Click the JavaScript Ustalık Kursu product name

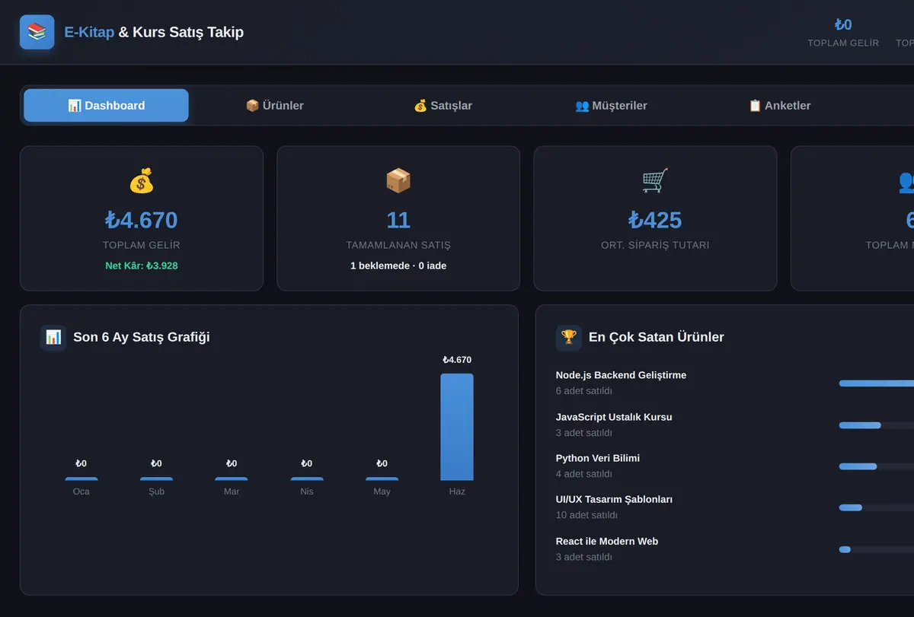614,417
